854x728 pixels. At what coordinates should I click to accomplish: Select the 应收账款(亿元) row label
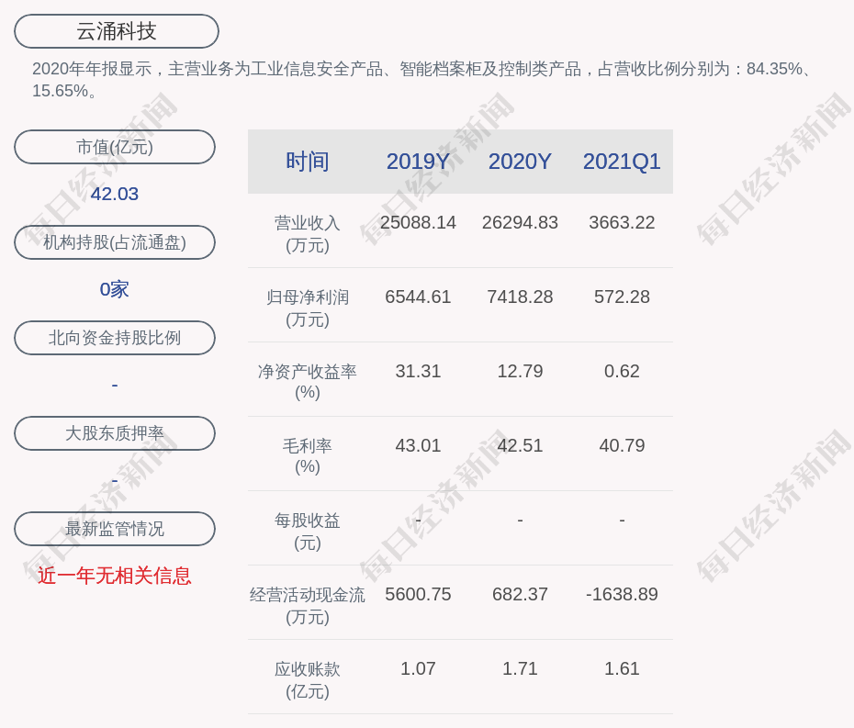coord(308,679)
